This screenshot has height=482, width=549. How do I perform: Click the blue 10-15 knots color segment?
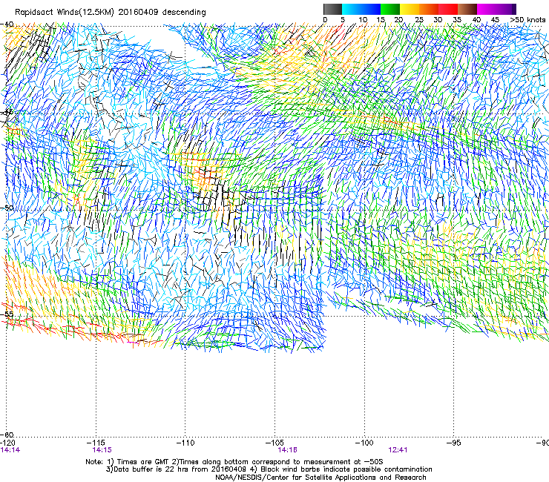coord(371,9)
